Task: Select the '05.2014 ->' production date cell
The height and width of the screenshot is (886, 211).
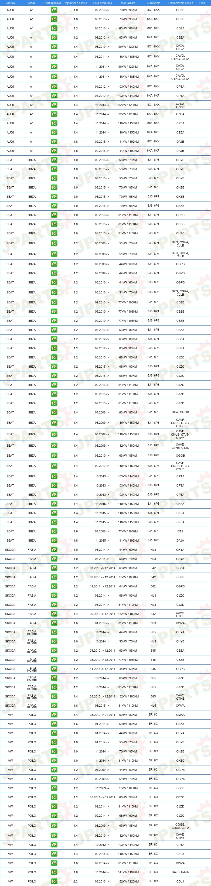Action: 102,854
